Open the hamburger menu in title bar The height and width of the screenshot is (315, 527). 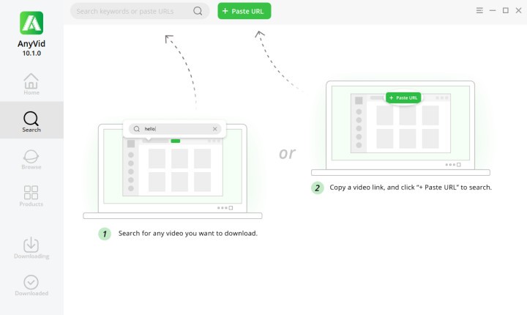coord(479,11)
